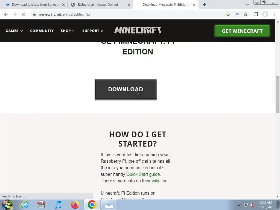280x210 pixels.
Task: Open the downloads tray taskbar icon
Action: pyautogui.click(x=109, y=205)
